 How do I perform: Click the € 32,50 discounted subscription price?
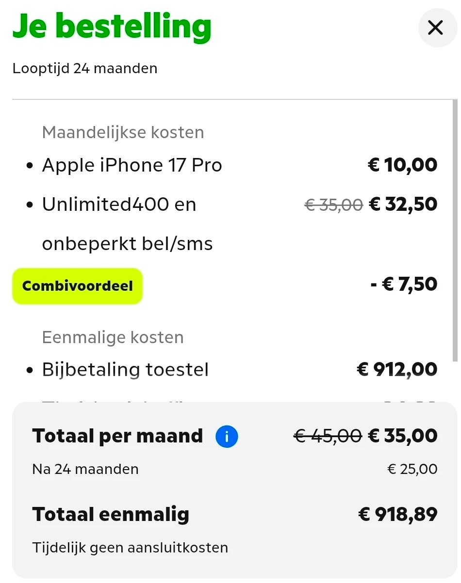[403, 205]
